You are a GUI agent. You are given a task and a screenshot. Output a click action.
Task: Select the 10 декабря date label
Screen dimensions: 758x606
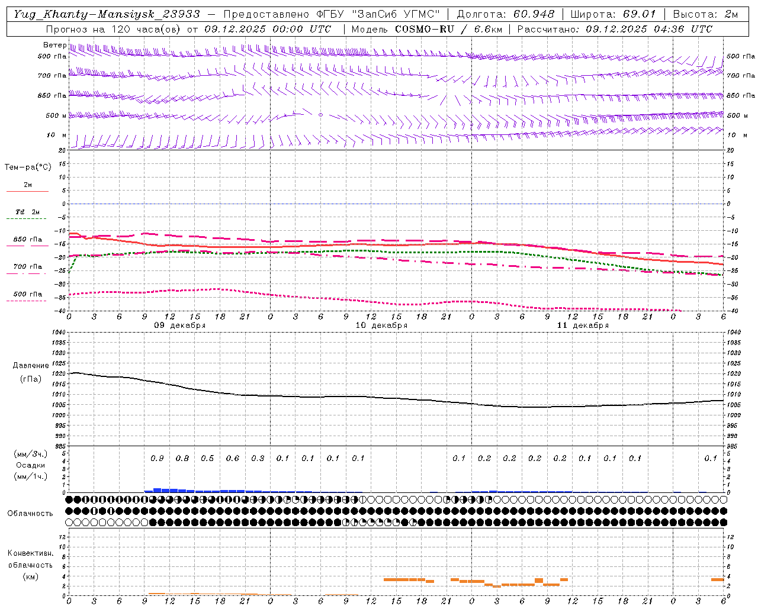coord(381,325)
